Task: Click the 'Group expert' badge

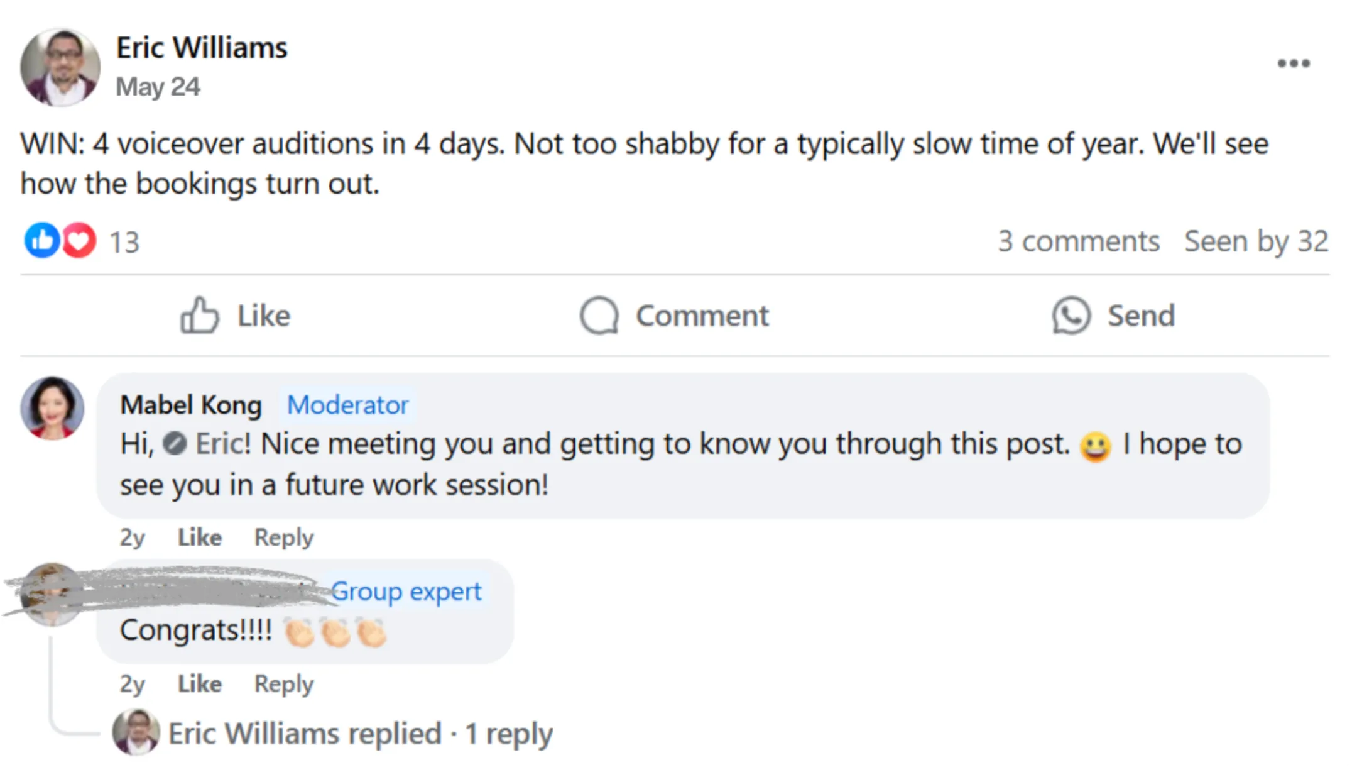Action: tap(406, 592)
